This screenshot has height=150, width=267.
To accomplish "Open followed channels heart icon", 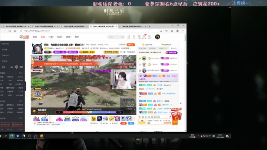I will (134, 37).
